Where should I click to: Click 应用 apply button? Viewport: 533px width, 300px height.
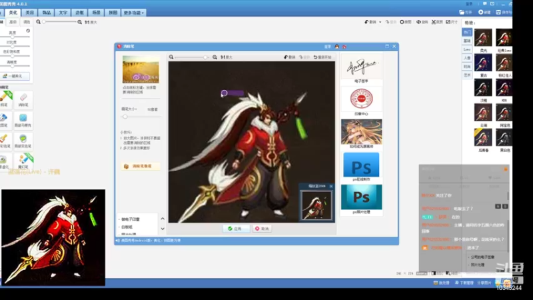(x=235, y=229)
